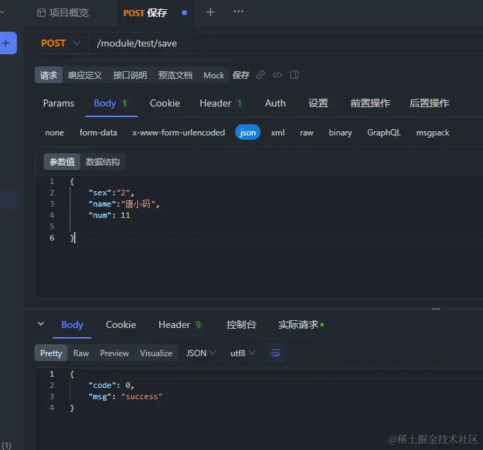Open the Mock tab

tap(214, 75)
